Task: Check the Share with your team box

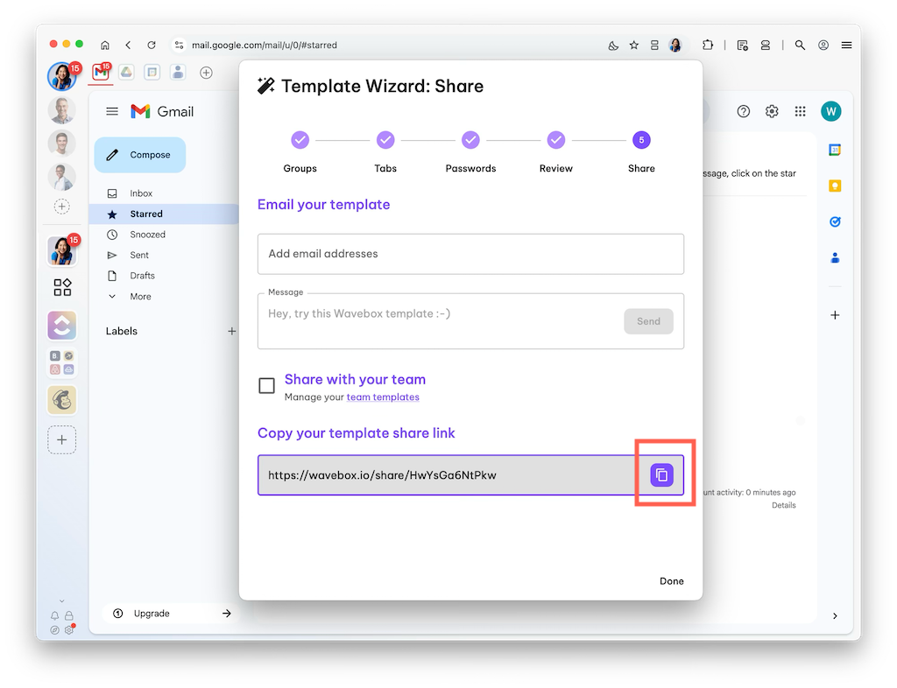Action: [266, 386]
